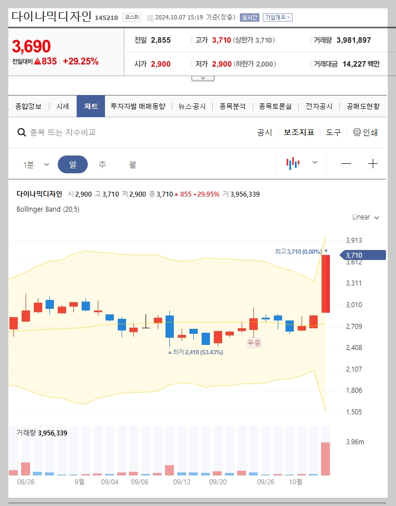This screenshot has height=506, width=396.
Task: Zoom out using the minus icon
Action: tap(347, 163)
